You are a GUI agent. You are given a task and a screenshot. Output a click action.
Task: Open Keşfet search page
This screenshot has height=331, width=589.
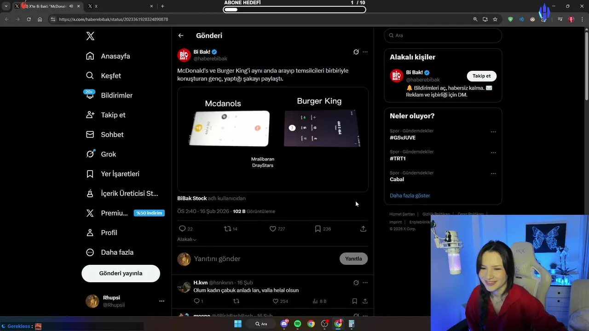104,76
